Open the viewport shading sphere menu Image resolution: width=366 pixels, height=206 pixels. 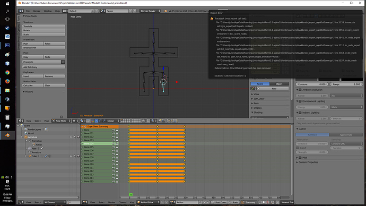[75, 121]
